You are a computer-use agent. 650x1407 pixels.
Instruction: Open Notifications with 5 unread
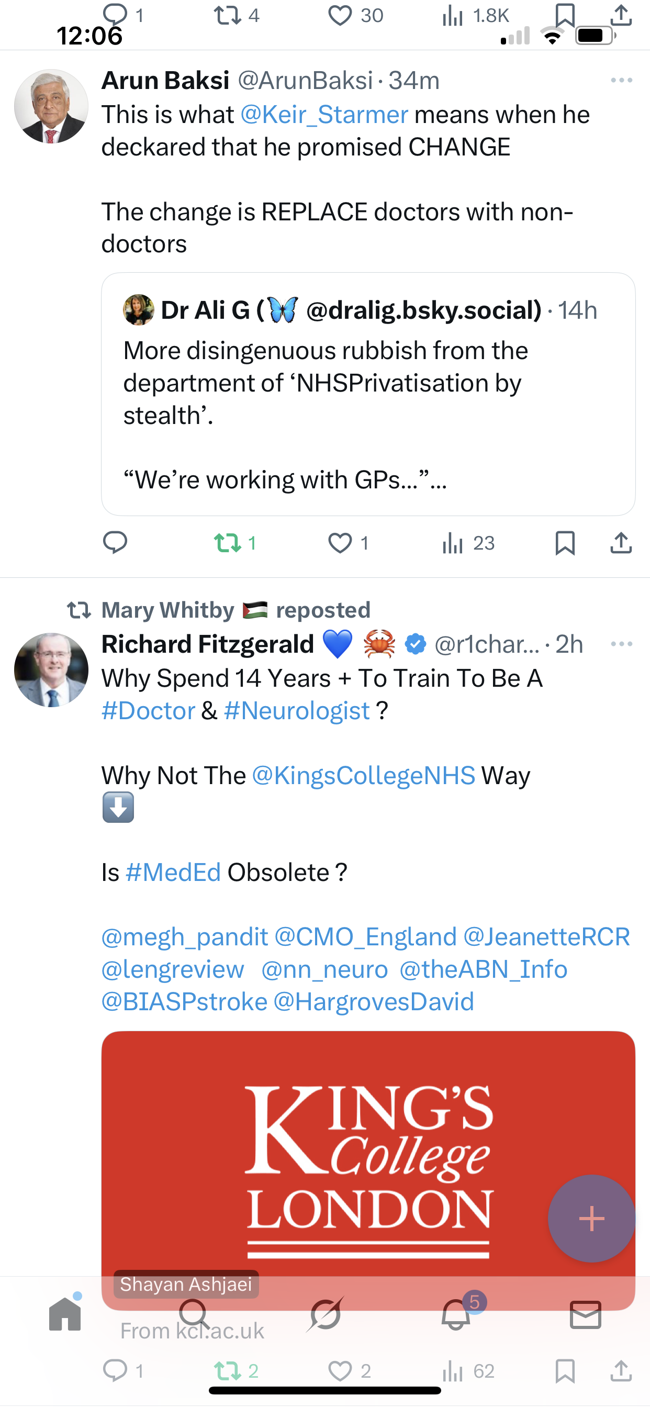pos(456,1314)
